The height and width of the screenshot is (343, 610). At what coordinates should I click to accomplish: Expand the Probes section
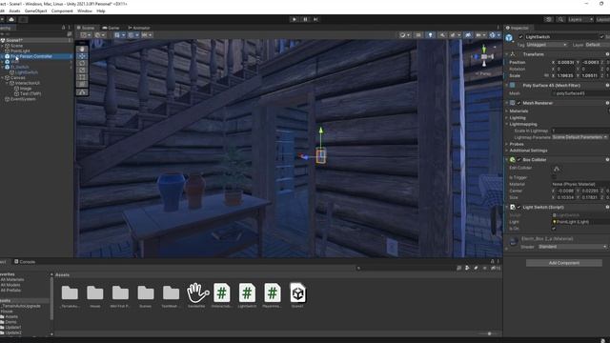[507, 144]
